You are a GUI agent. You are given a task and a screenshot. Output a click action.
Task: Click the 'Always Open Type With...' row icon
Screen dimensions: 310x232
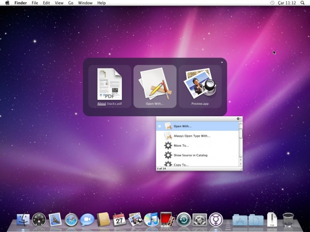coord(168,136)
